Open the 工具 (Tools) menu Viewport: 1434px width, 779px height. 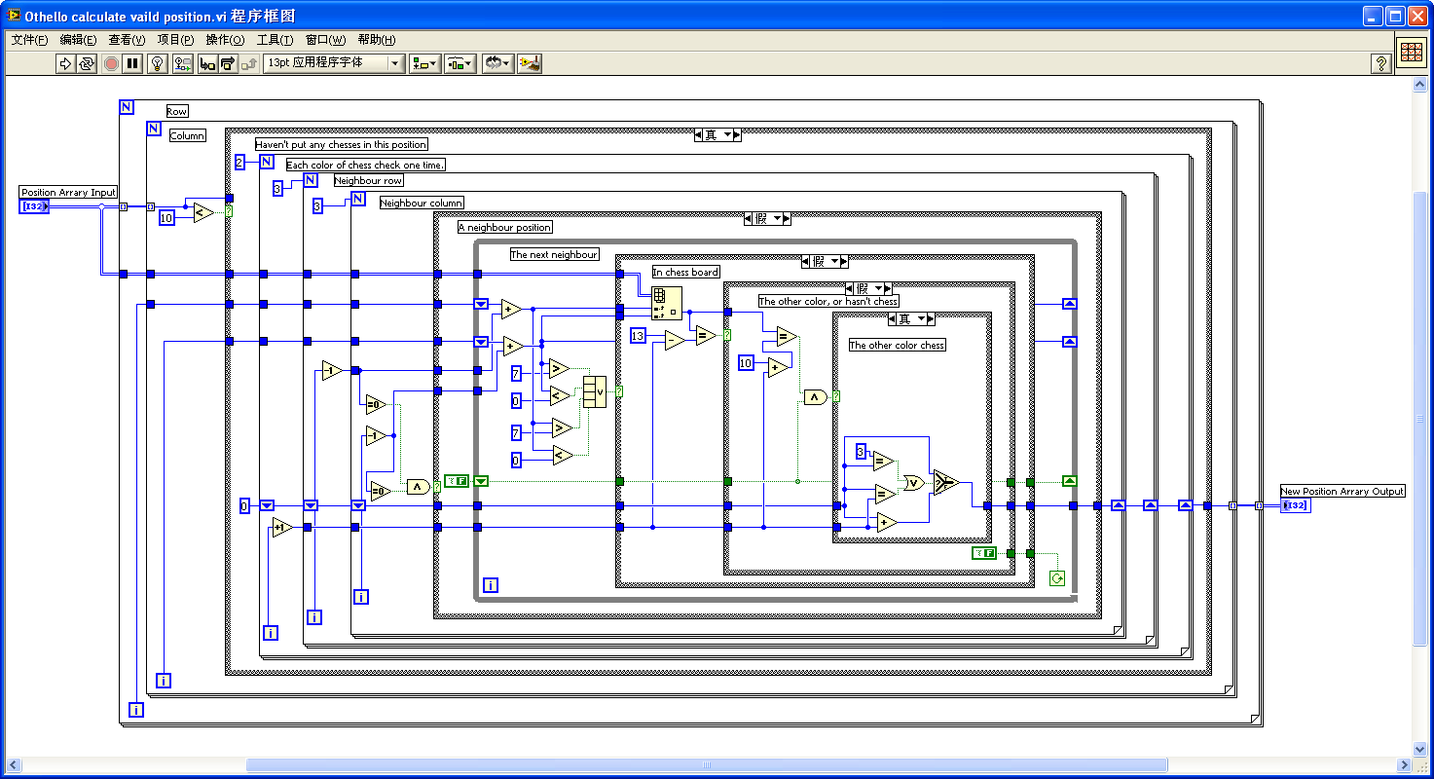pyautogui.click(x=275, y=40)
